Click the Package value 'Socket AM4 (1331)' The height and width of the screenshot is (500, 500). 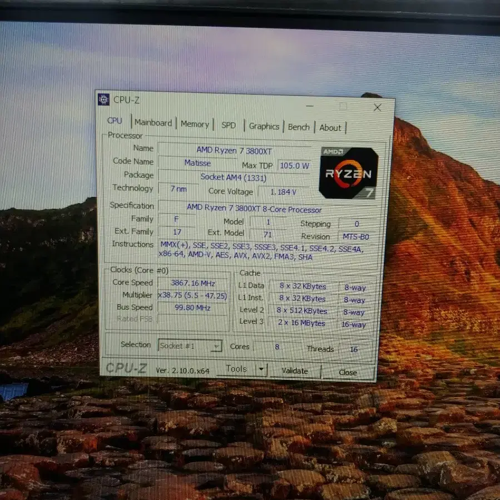click(234, 177)
